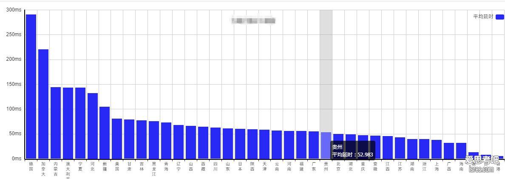Toggle the 平均延时 legend blue swatch
The width and height of the screenshot is (505, 179).
(500, 17)
